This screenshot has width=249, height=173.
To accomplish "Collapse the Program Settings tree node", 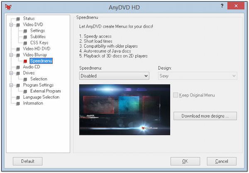I will pyautogui.click(x=11, y=85).
